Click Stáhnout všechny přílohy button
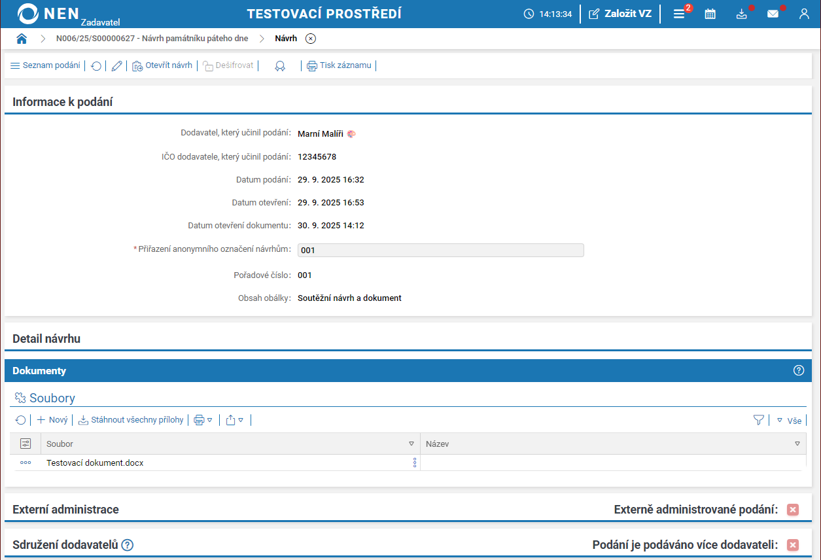The height and width of the screenshot is (560, 821). (x=131, y=420)
